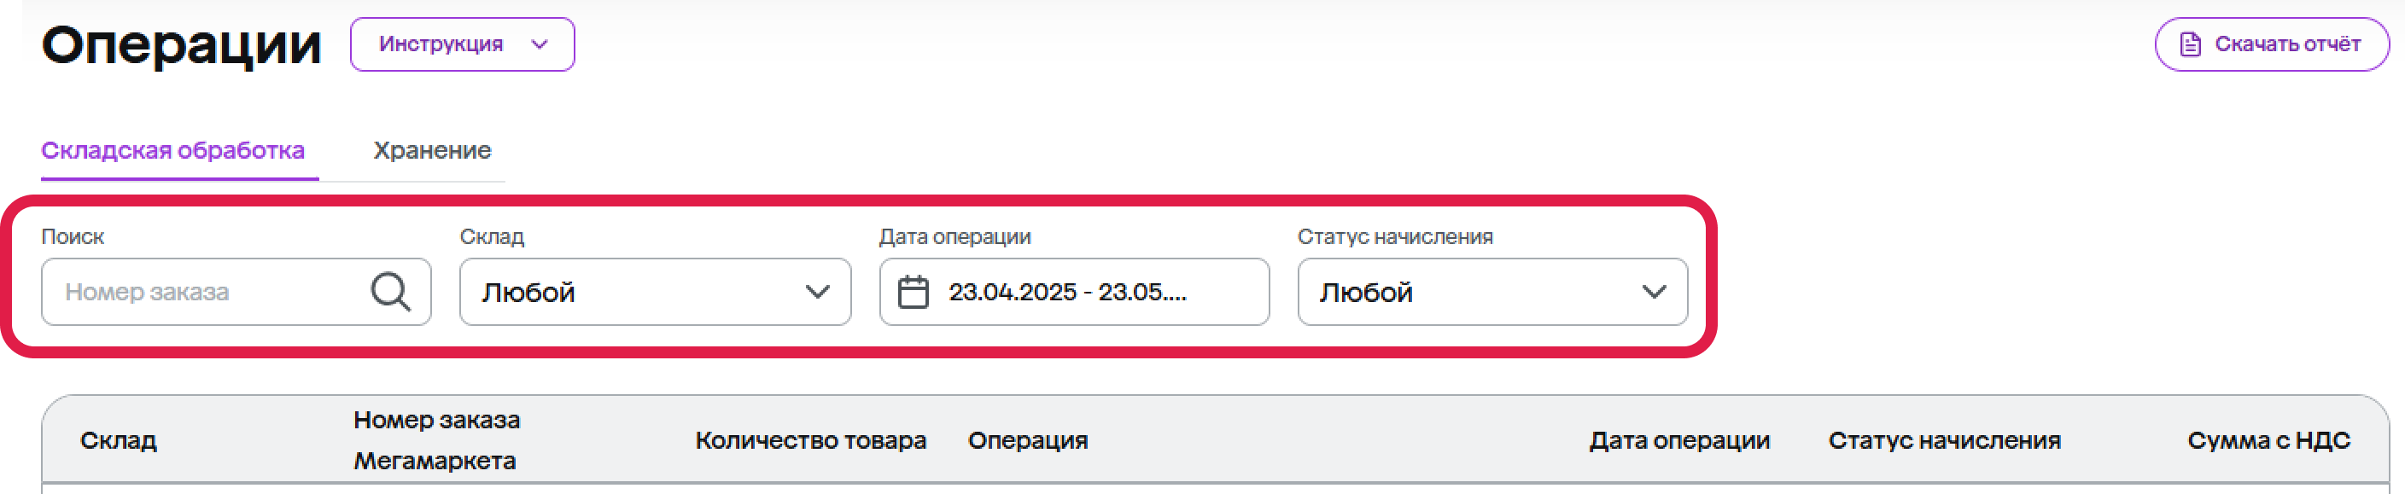Click the Количество товара column header
2405x494 pixels.
[810, 440]
